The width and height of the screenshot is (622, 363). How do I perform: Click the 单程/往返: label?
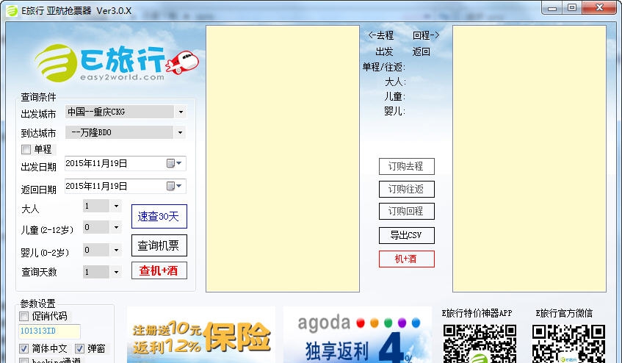click(x=383, y=67)
